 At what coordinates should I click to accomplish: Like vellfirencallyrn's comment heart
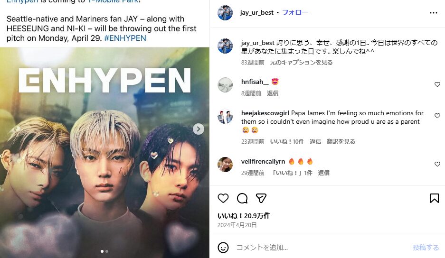tap(437, 164)
